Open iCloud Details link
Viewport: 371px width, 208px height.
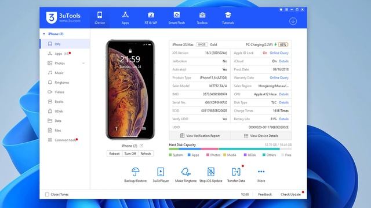click(x=283, y=61)
